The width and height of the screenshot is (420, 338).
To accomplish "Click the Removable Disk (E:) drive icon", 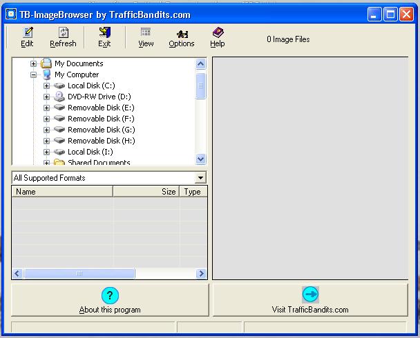I will click(x=59, y=108).
